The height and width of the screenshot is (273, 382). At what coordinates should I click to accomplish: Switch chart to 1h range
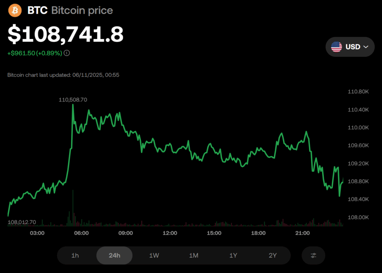(x=75, y=256)
